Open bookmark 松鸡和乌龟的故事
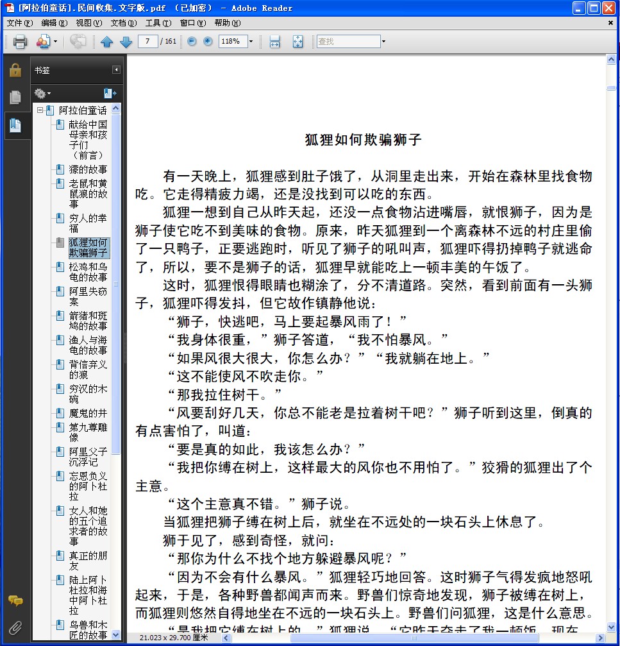The width and height of the screenshot is (620, 646). [88, 272]
